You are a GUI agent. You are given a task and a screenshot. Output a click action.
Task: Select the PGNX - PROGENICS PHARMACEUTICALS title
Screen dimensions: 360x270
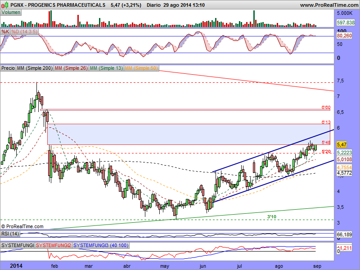[58, 5]
